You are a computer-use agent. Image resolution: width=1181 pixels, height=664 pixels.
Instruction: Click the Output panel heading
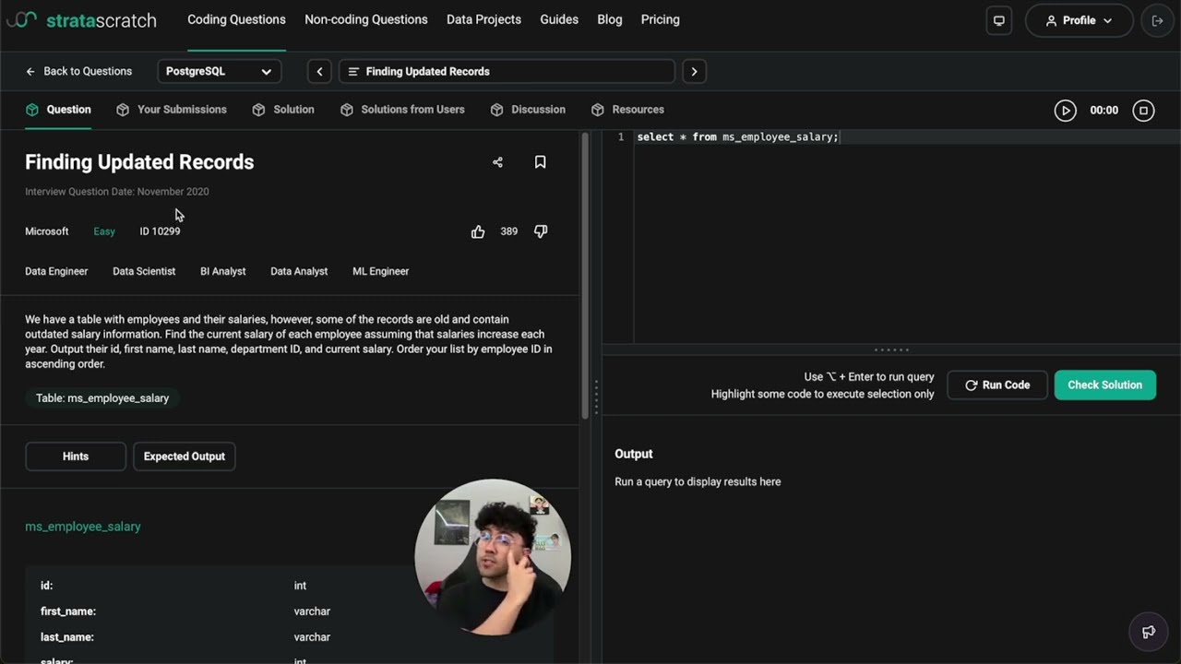click(x=634, y=454)
